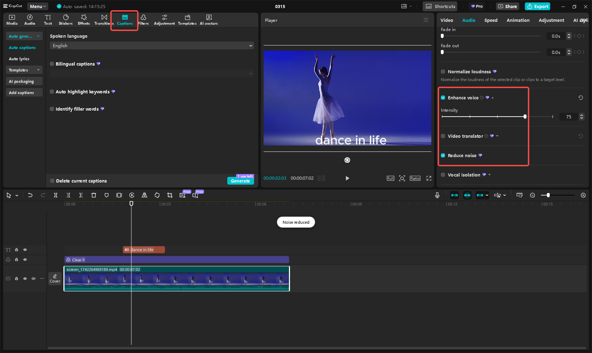This screenshot has width=592, height=353.
Task: Open the Spoken language dropdown
Action: pos(152,45)
